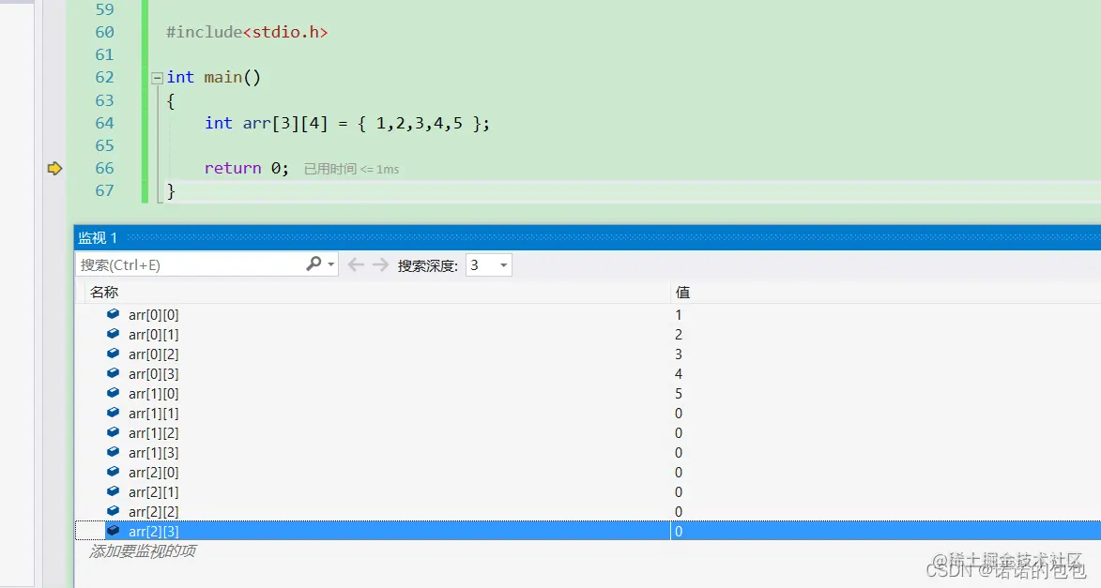Select the arr[0][2] watch row name

point(154,354)
